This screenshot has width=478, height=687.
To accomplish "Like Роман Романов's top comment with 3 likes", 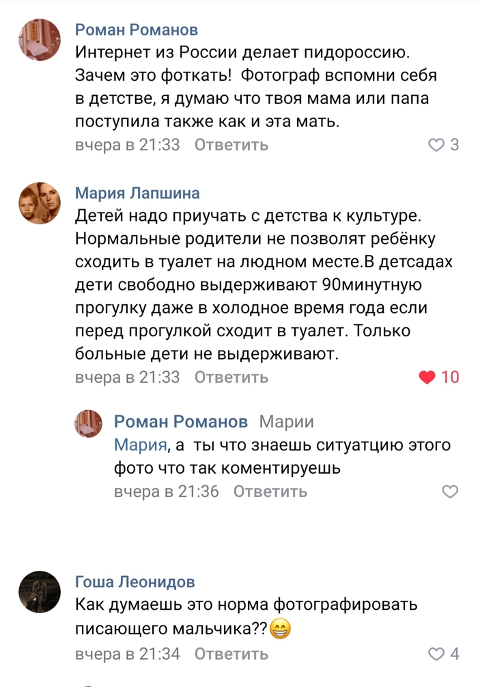I will click(436, 145).
